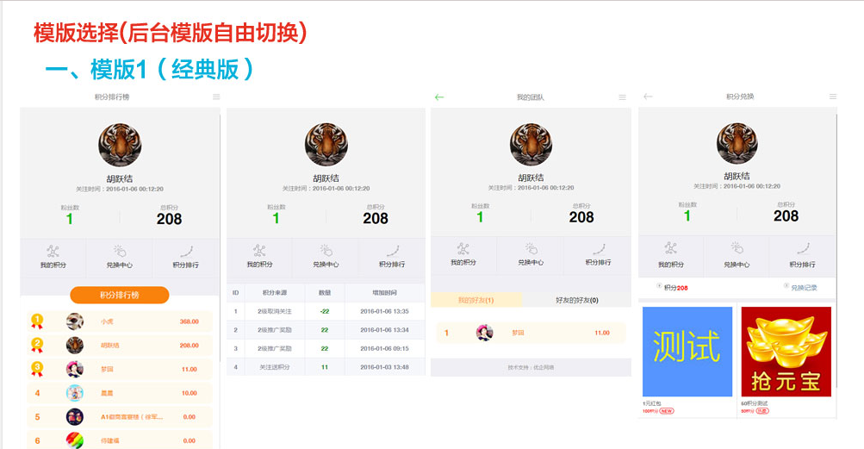Click 1元红包 product title
Viewport: 864px width, 449px height.
(x=652, y=404)
